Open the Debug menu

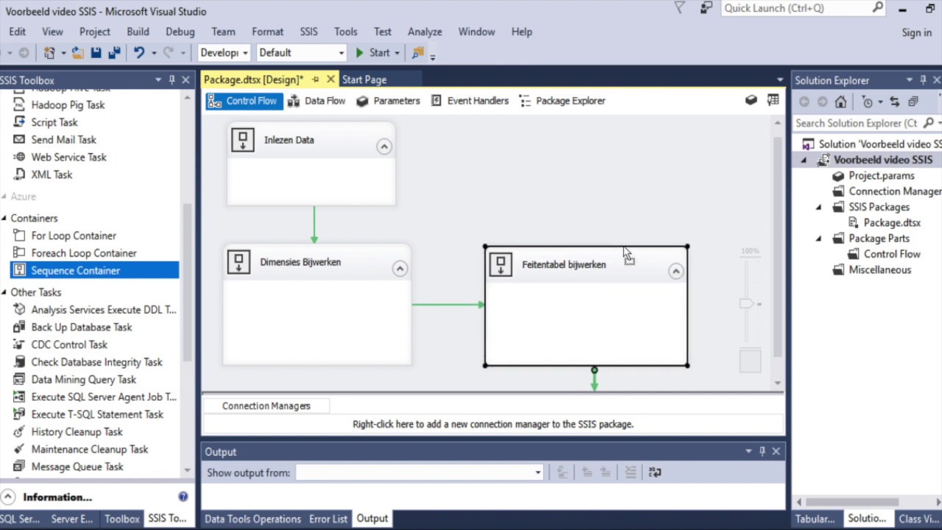click(x=180, y=32)
